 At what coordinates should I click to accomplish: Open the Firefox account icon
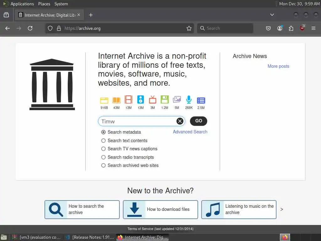(280, 28)
